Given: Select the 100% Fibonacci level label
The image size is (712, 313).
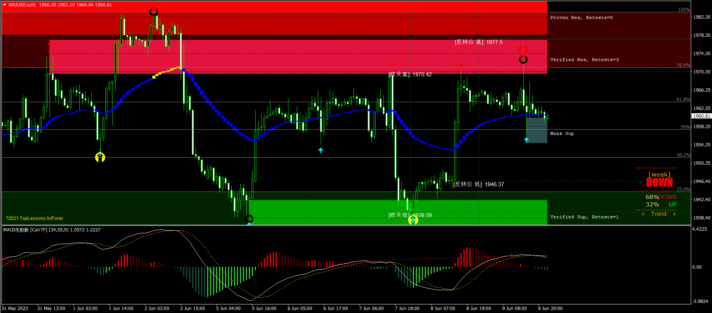Looking at the screenshot, I should pos(684,10).
